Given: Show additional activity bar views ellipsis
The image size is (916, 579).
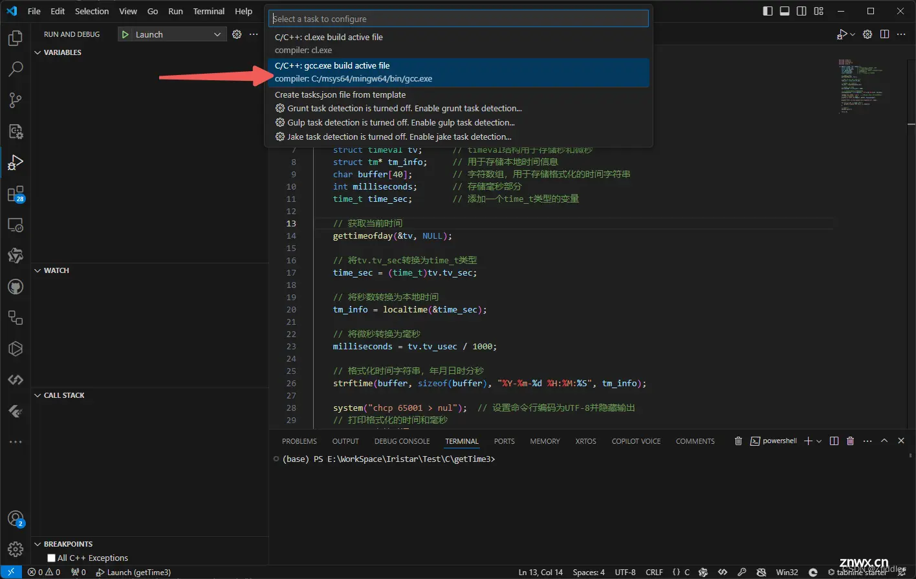Looking at the screenshot, I should 16,442.
